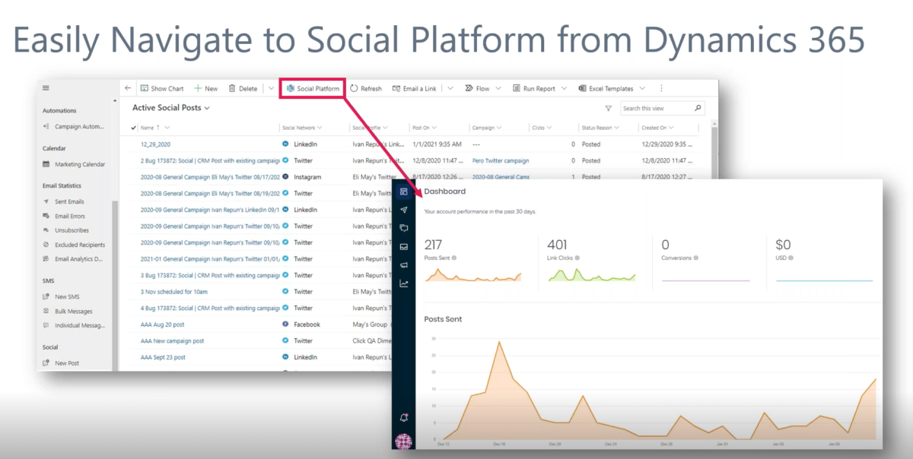Click the user avatar in dark sidebar
The height and width of the screenshot is (459, 913).
[404, 441]
